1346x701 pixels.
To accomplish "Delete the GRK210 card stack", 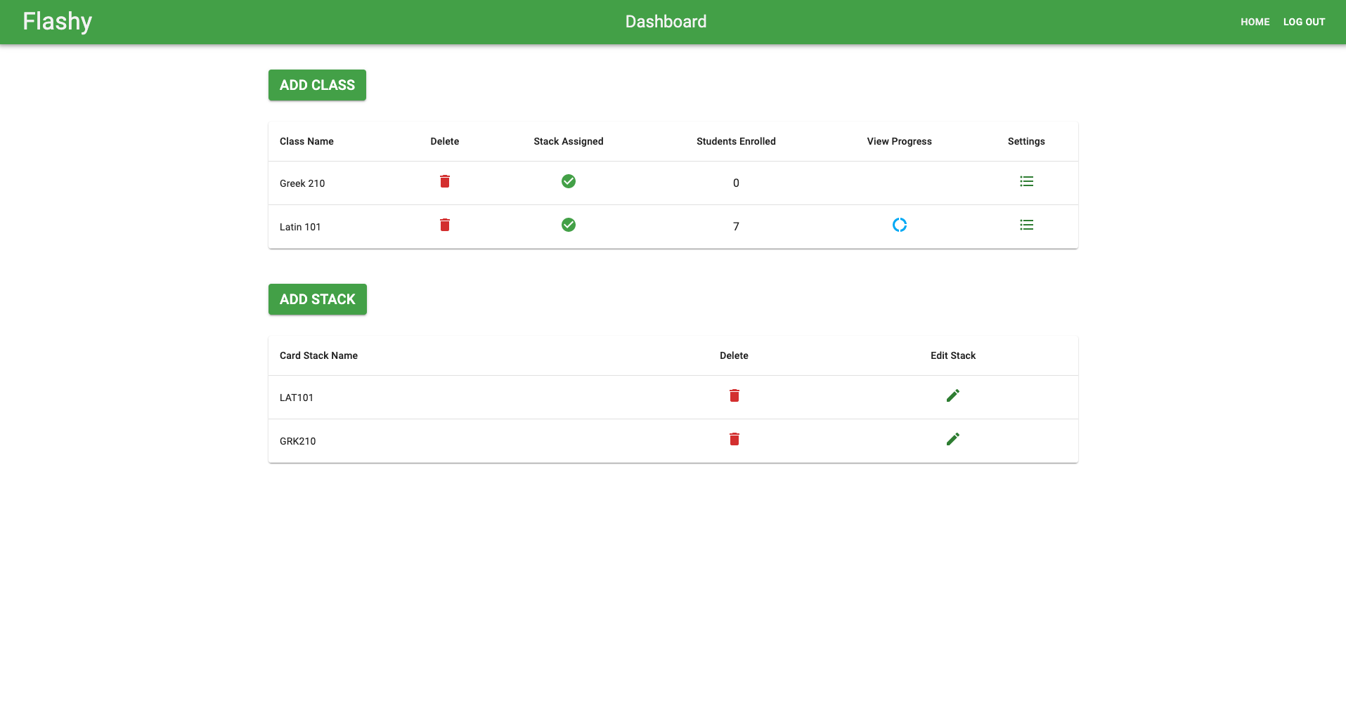I will point(735,440).
